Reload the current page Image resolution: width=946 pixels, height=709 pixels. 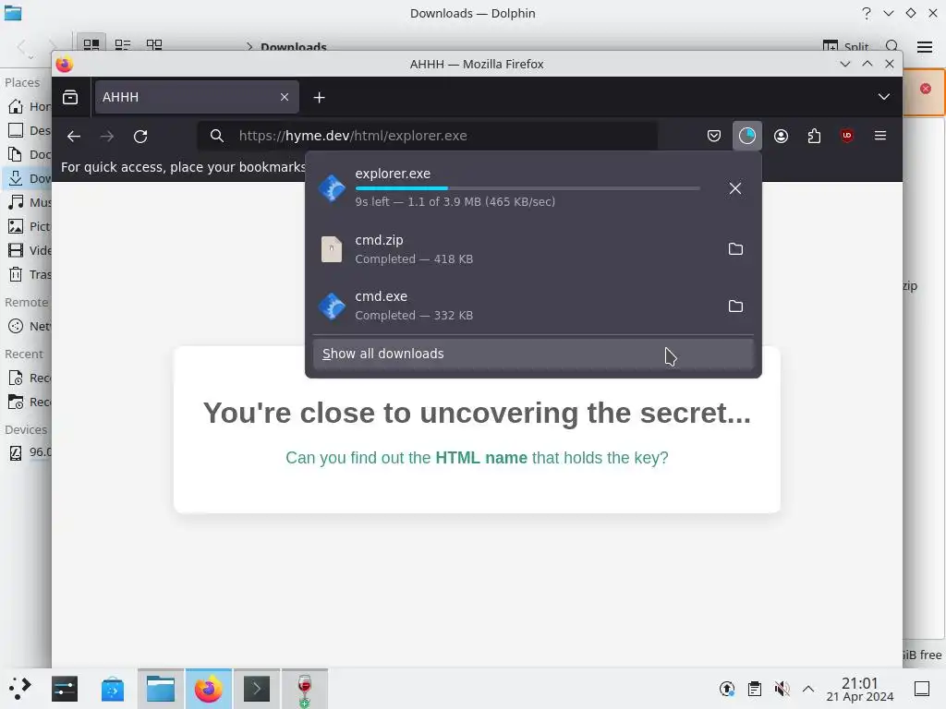click(x=140, y=137)
